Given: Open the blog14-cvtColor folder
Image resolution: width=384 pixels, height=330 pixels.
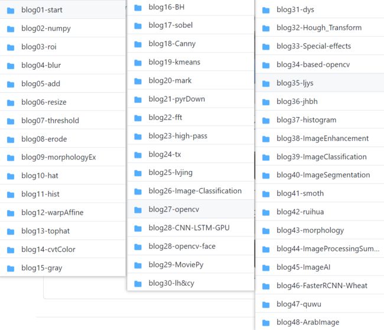Looking at the screenshot, I should pos(63,250).
